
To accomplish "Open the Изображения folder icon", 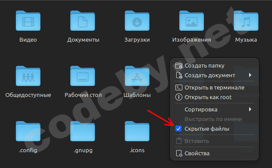I will click(192, 21).
